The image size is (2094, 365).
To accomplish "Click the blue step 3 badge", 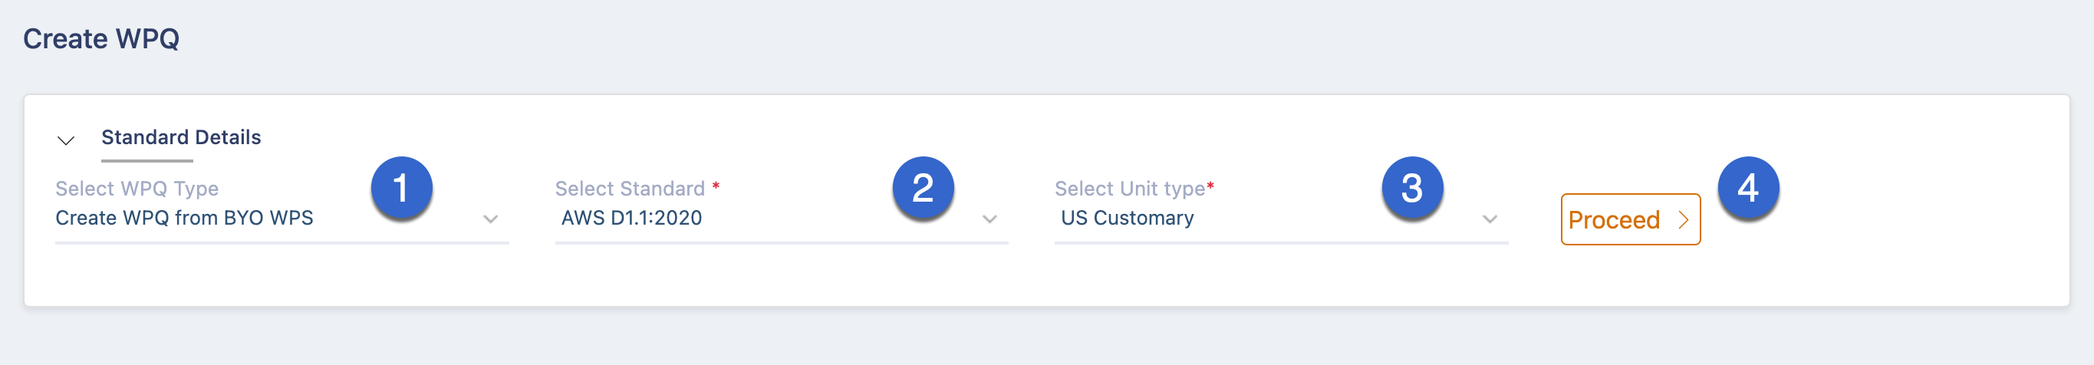I will (x=1412, y=188).
